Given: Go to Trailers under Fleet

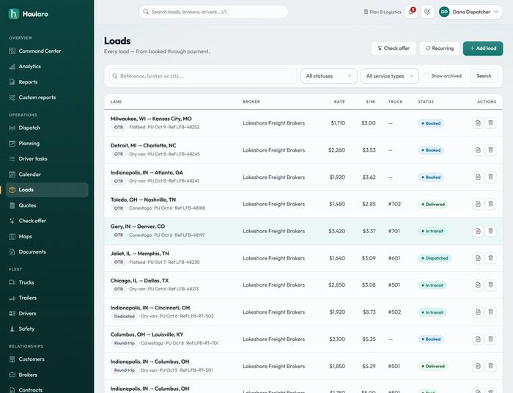Looking at the screenshot, I should click(x=47, y=298).
